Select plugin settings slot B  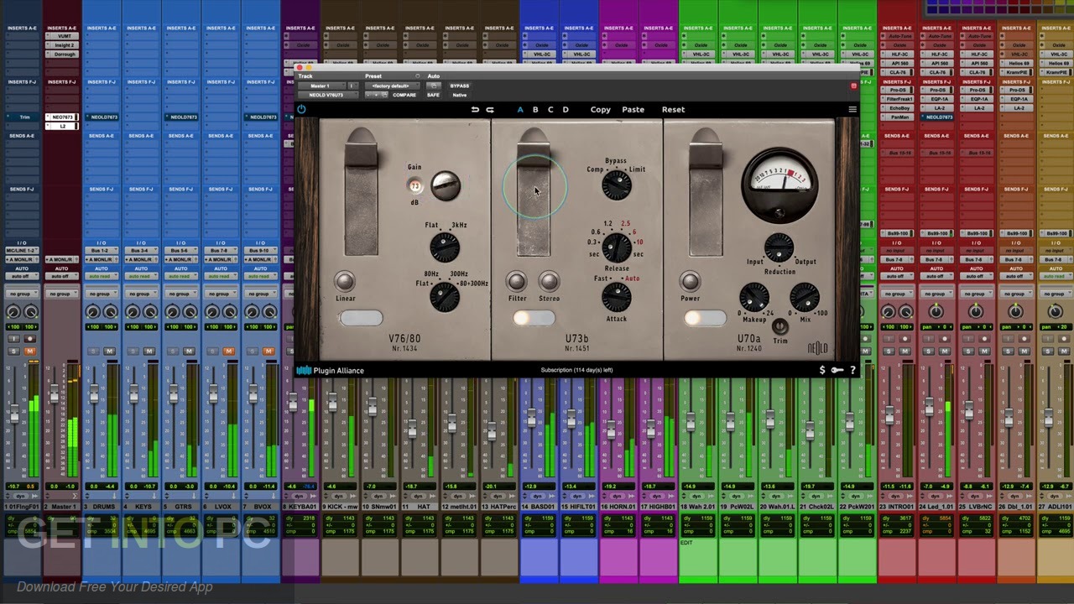tap(535, 109)
